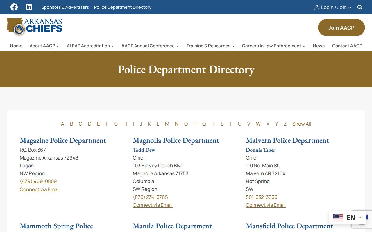Filter directory by letter S
Image resolution: width=372 pixels, height=232 pixels.
pos(222,124)
